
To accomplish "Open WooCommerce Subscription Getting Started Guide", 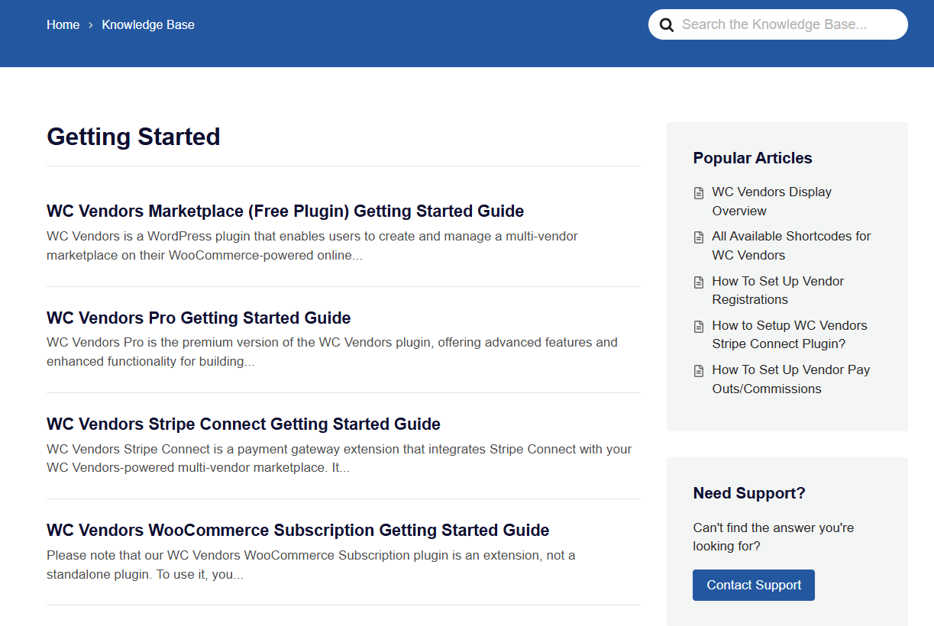I will coord(298,530).
